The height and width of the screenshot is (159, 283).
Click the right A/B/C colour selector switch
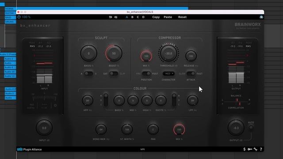point(174,100)
